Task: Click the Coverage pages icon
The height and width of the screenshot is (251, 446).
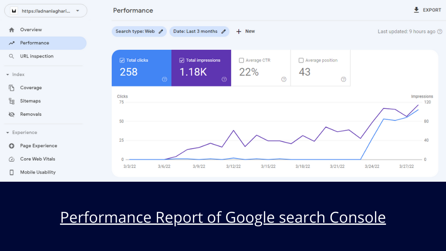Action: pyautogui.click(x=11, y=88)
